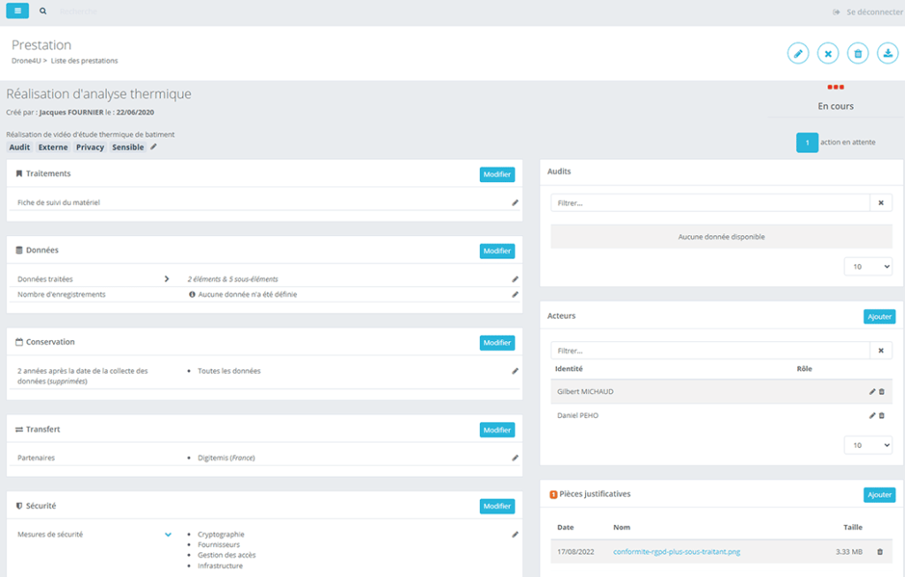Click Se déconnecter to log out
Viewport: 905px width, 577px height.
pos(867,12)
